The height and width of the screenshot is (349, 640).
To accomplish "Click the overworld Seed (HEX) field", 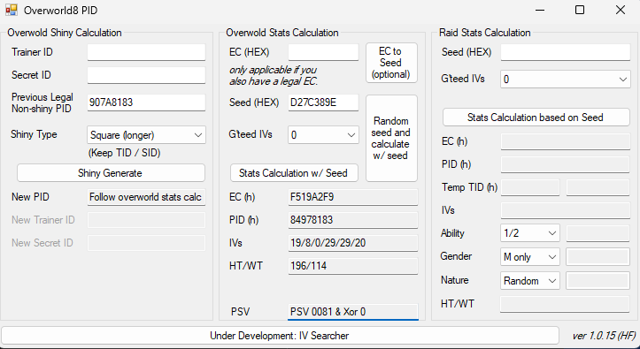I will point(323,102).
